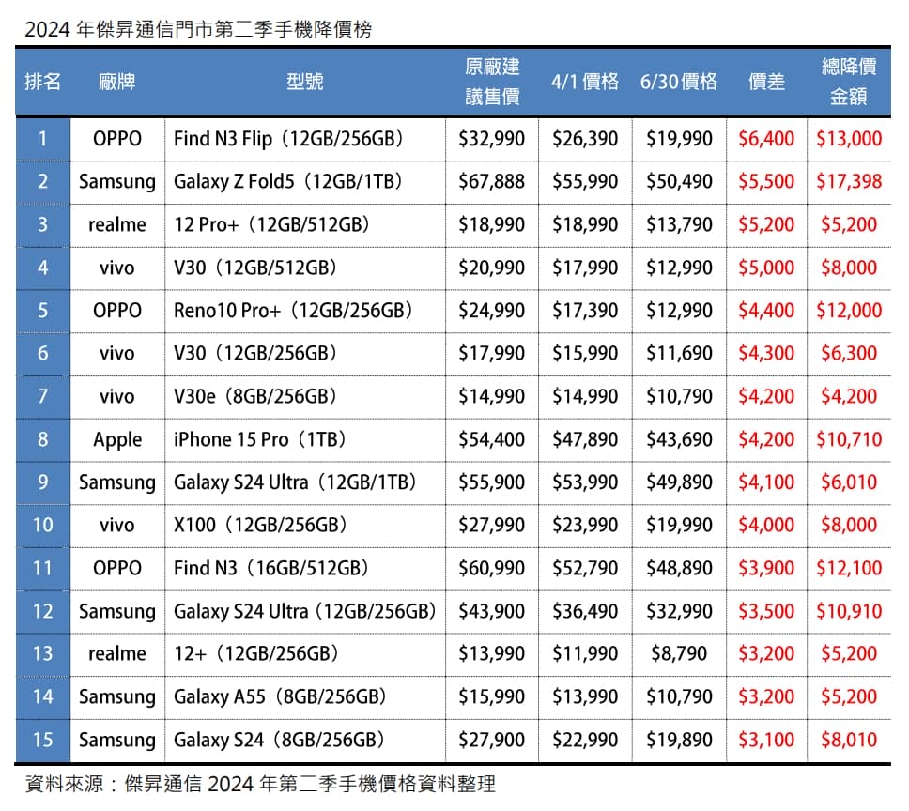
Task: Select the $12,000 total drop amount
Action: [849, 311]
